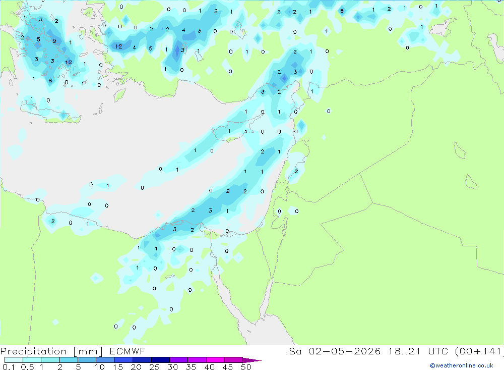Click the 'Precipitation [mm]' title text

[51, 351]
